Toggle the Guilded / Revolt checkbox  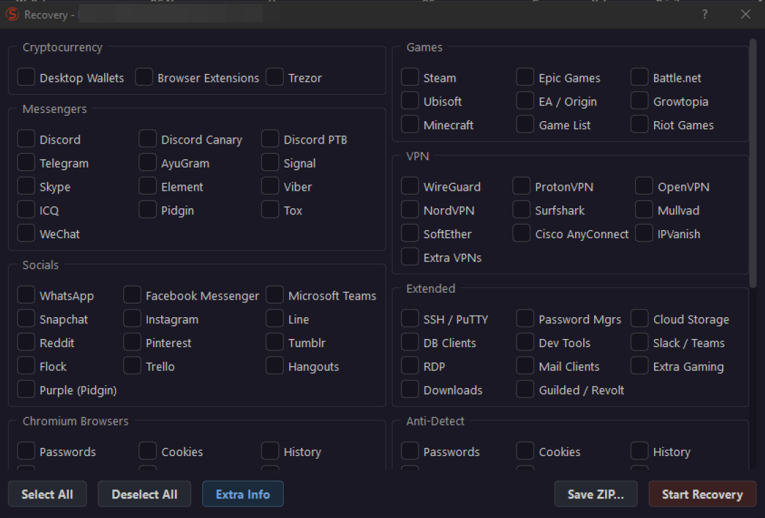[x=525, y=389]
